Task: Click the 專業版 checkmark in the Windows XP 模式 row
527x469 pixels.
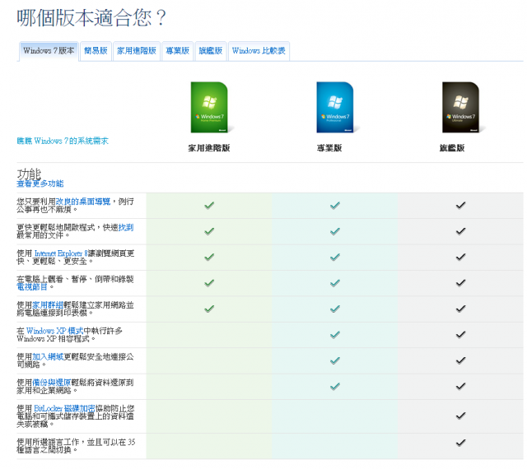Action: [x=335, y=335]
